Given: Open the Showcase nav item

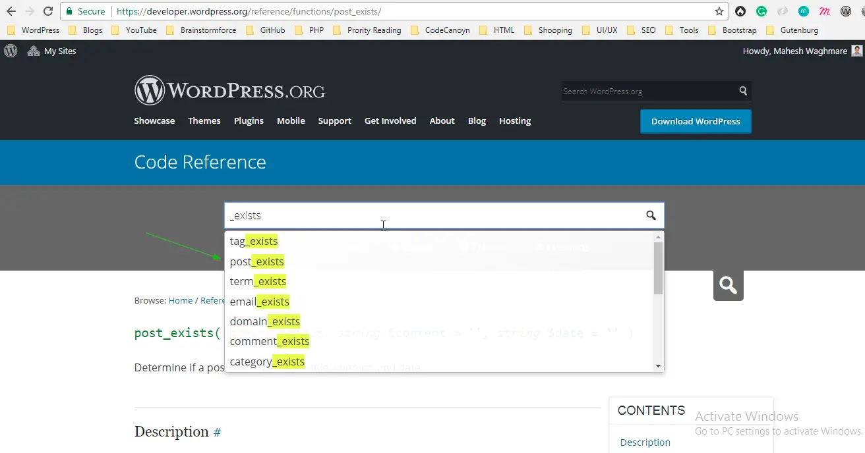Looking at the screenshot, I should [x=154, y=120].
